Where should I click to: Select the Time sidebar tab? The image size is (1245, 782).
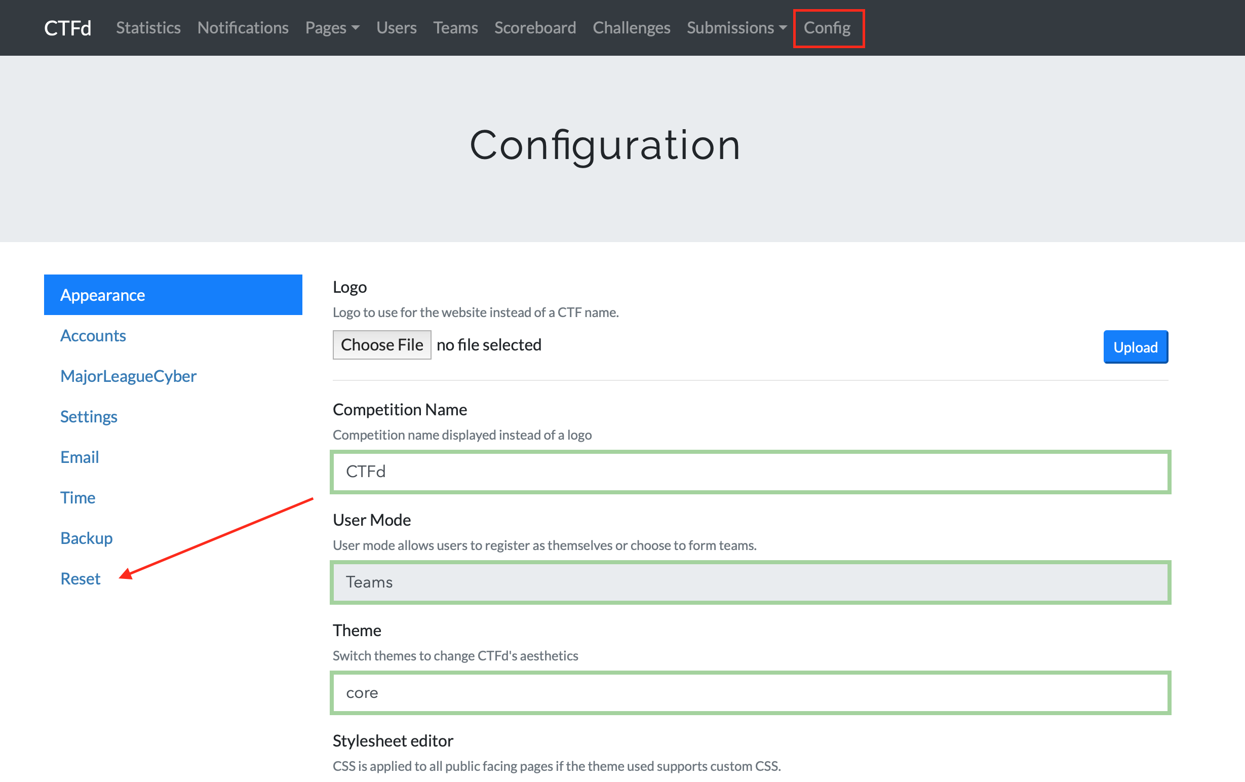77,497
